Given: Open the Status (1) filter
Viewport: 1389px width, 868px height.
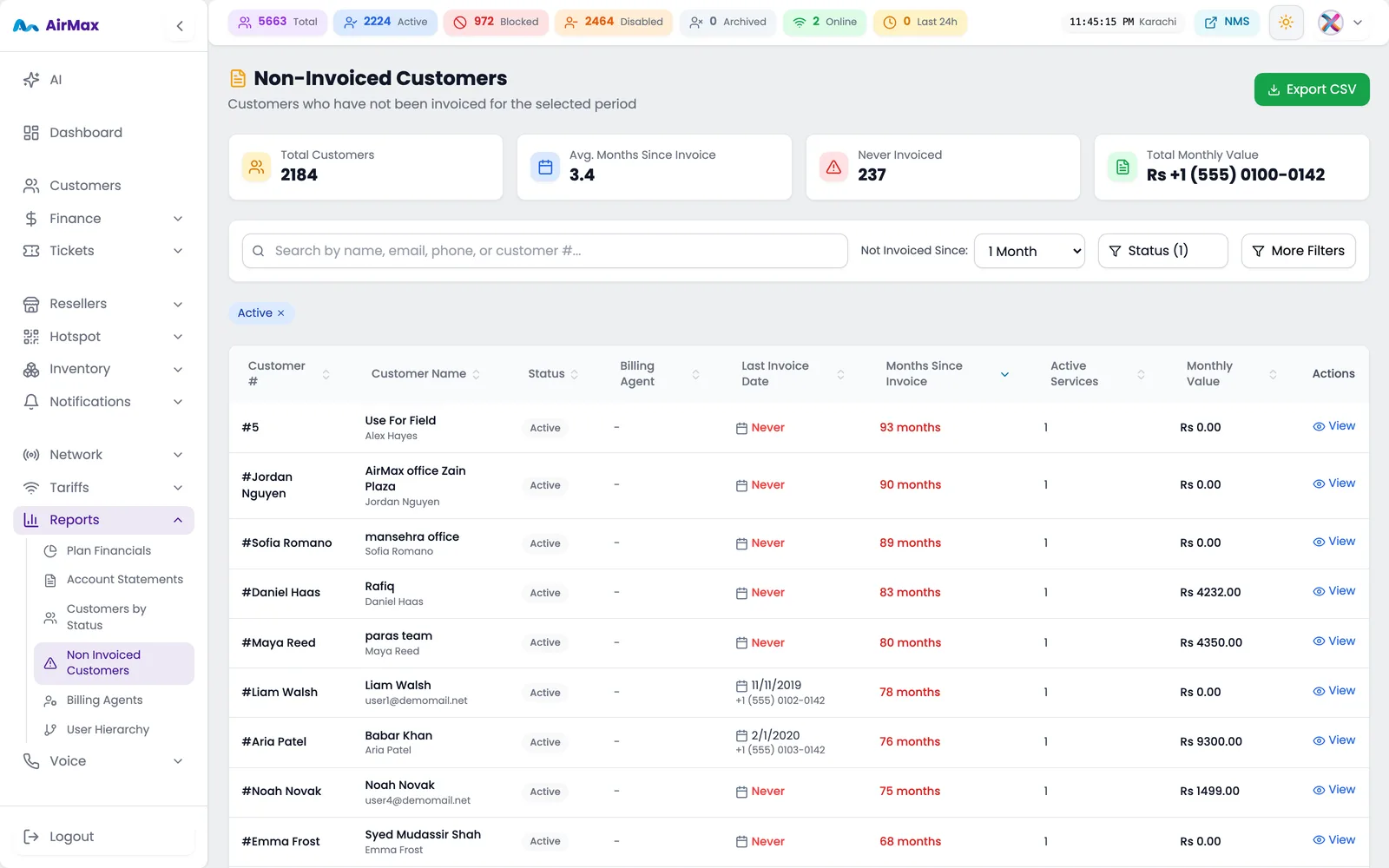Looking at the screenshot, I should pyautogui.click(x=1162, y=251).
